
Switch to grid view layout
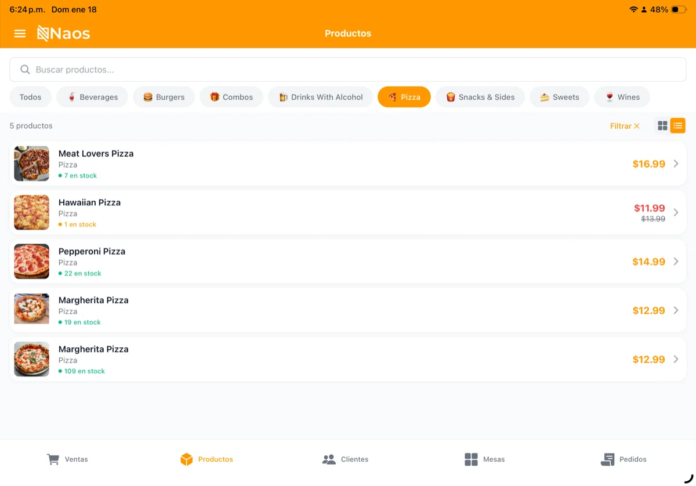[x=662, y=126]
